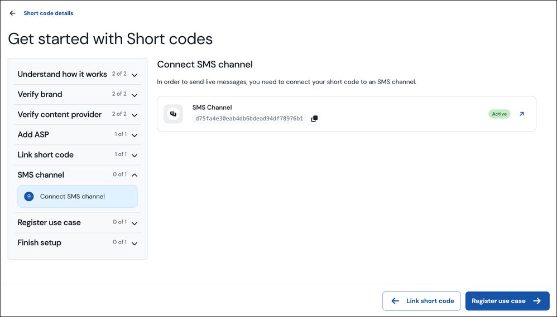
Task: Click the SMS channel ID code d75fa4e30eab4db6bdead94df78976b1
Action: [x=249, y=119]
